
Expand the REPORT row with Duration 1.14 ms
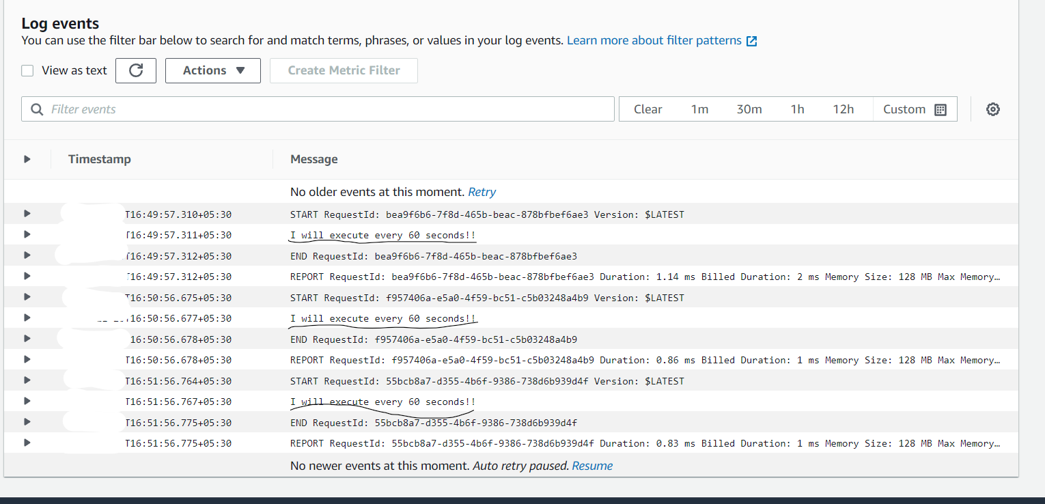click(27, 276)
